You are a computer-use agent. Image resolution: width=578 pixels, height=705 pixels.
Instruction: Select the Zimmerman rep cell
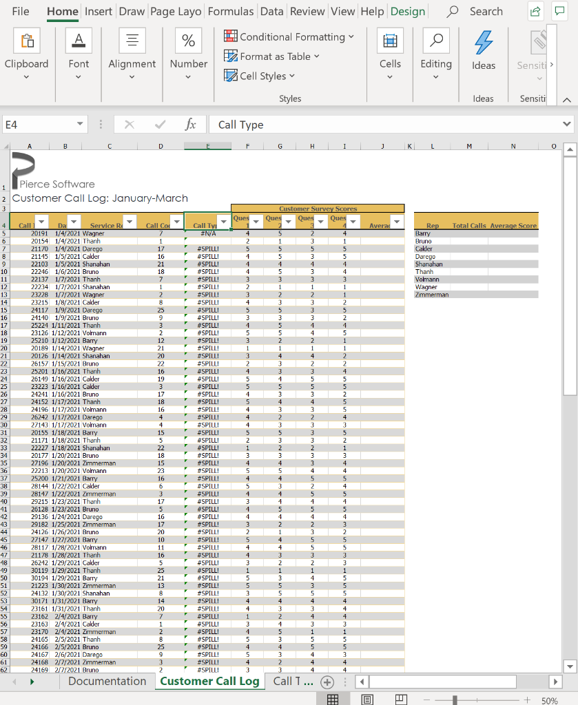[432, 295]
